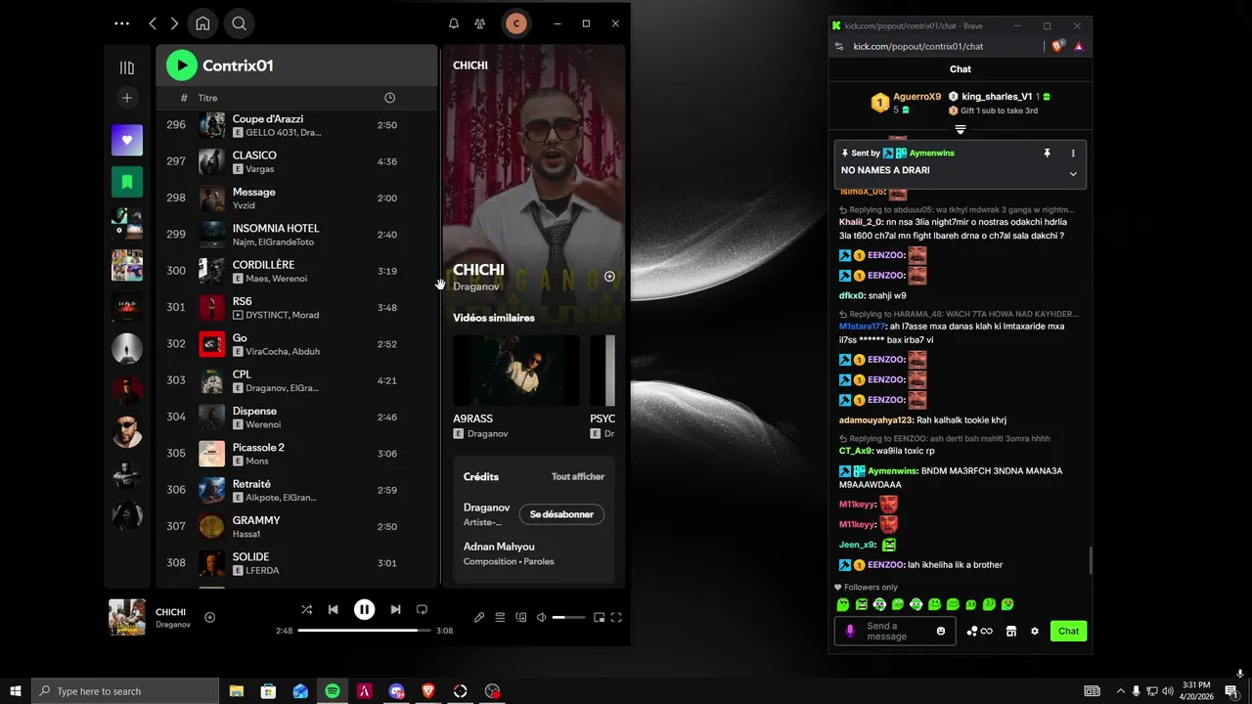The image size is (1252, 704).
Task: Add CHICHI to Liked Songs in player bar
Action: tap(209, 617)
